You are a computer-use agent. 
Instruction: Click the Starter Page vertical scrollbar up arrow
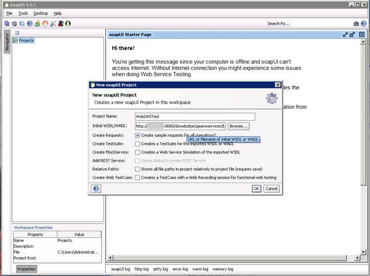tap(363, 42)
